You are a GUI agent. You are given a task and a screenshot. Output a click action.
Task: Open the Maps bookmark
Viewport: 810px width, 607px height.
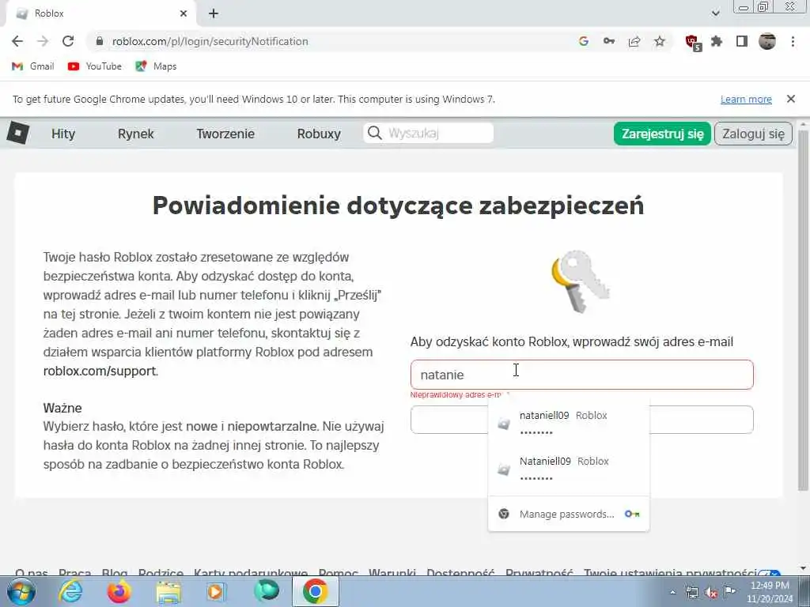(156, 66)
